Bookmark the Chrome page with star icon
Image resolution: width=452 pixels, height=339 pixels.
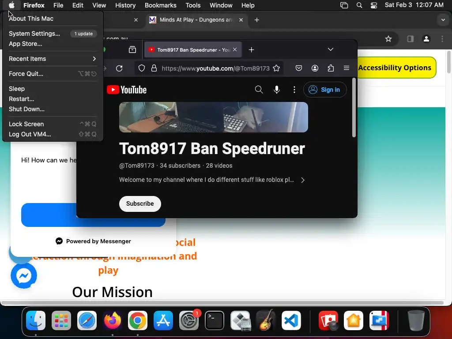pos(388,39)
